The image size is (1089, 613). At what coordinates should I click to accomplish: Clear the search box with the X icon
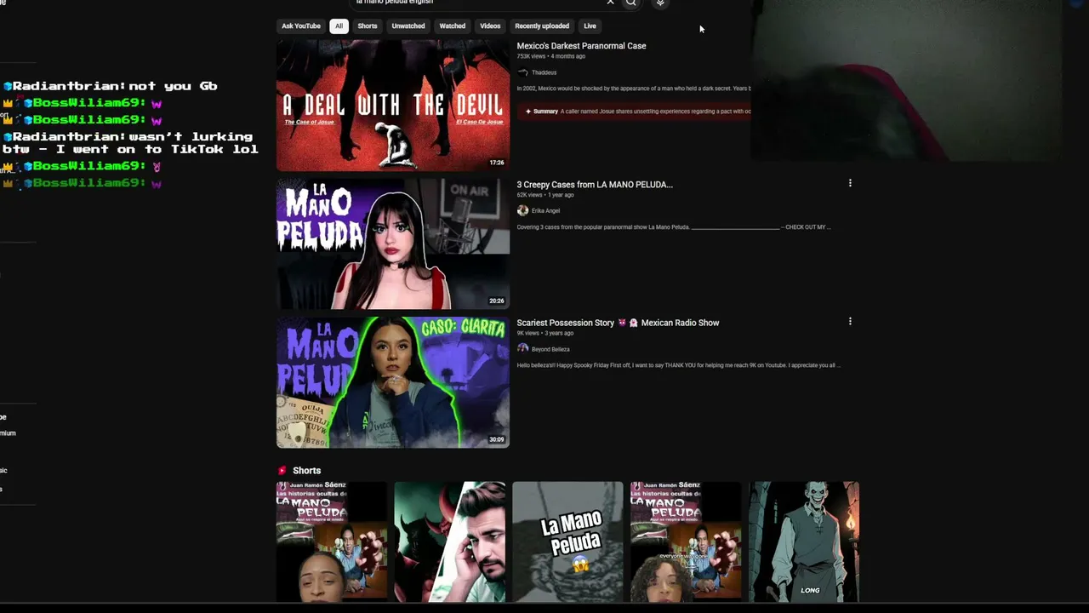[x=610, y=3]
